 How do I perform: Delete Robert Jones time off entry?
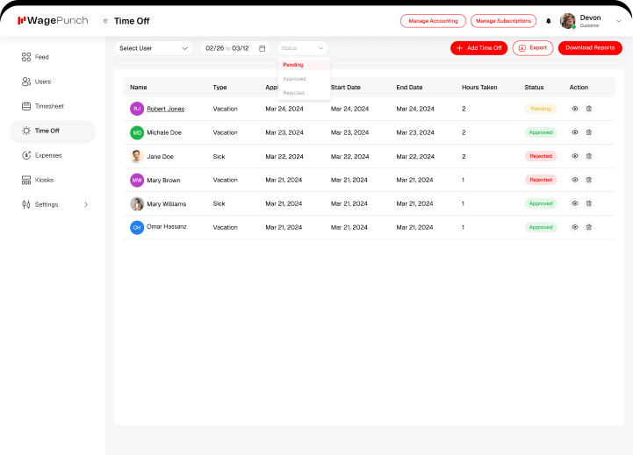[x=588, y=109]
